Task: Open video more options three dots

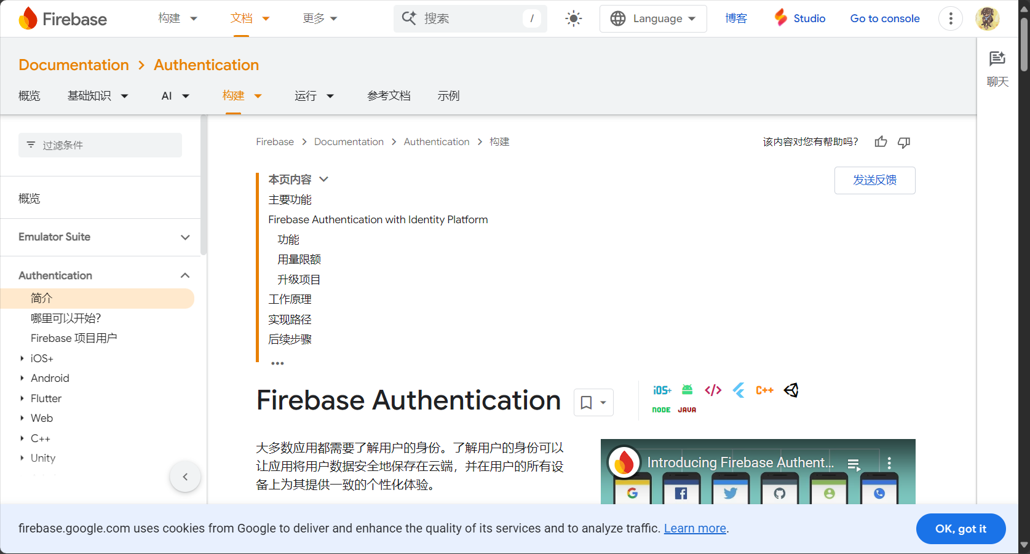Action: (x=889, y=463)
